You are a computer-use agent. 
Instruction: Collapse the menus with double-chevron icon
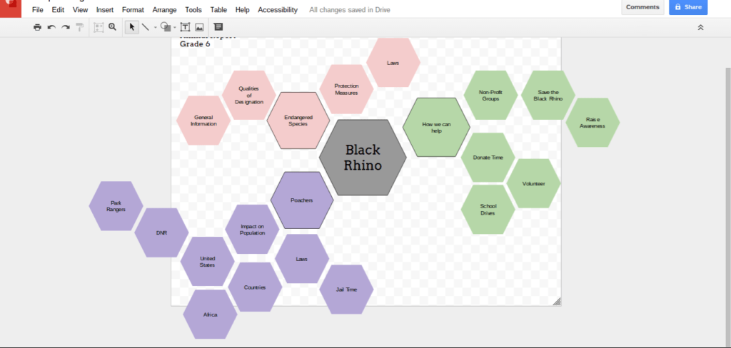pos(700,27)
